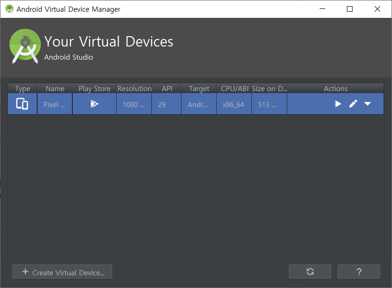Screen dimensions: 392x288
Task: Click the window title bar Android icon
Action: (x=9, y=9)
